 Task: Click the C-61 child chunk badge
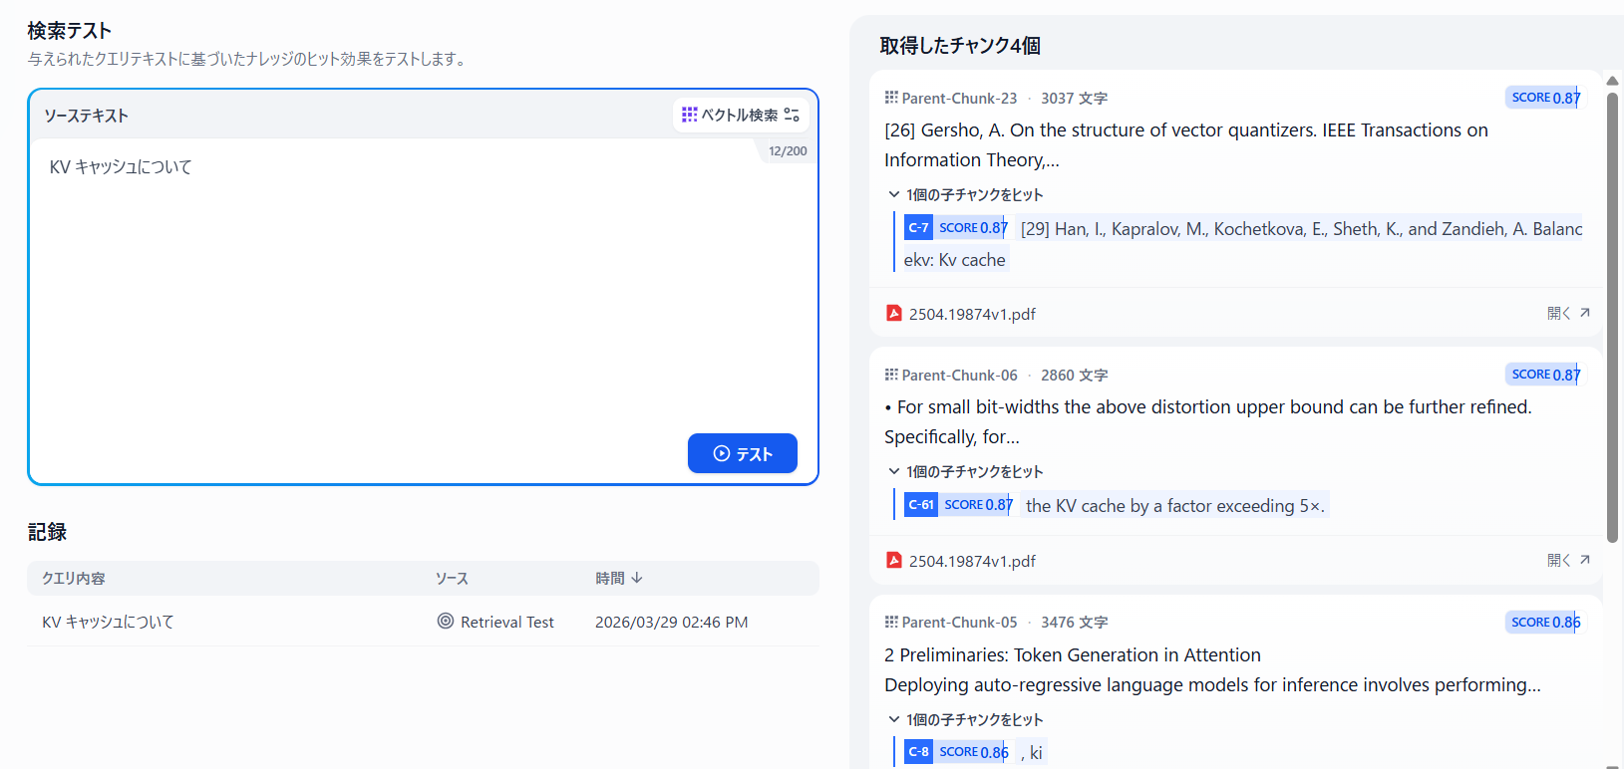tap(920, 505)
